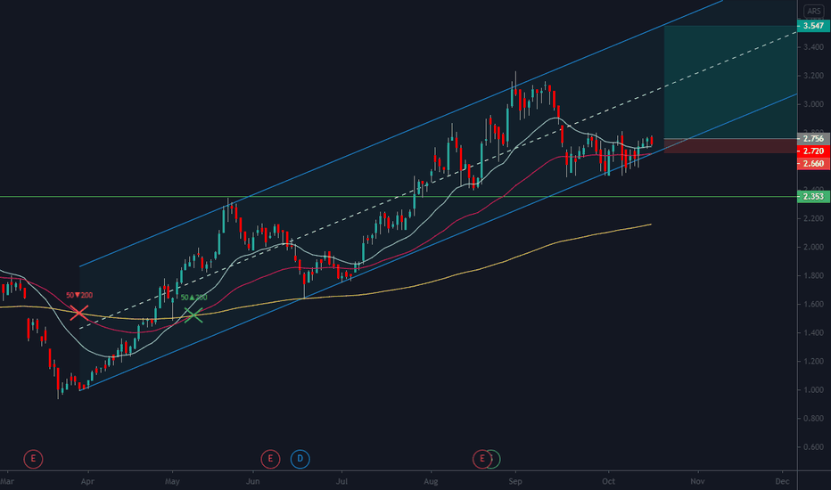Click the green 50▲200 golden cross X marker
Screen dimensions: 831x490
coord(193,314)
